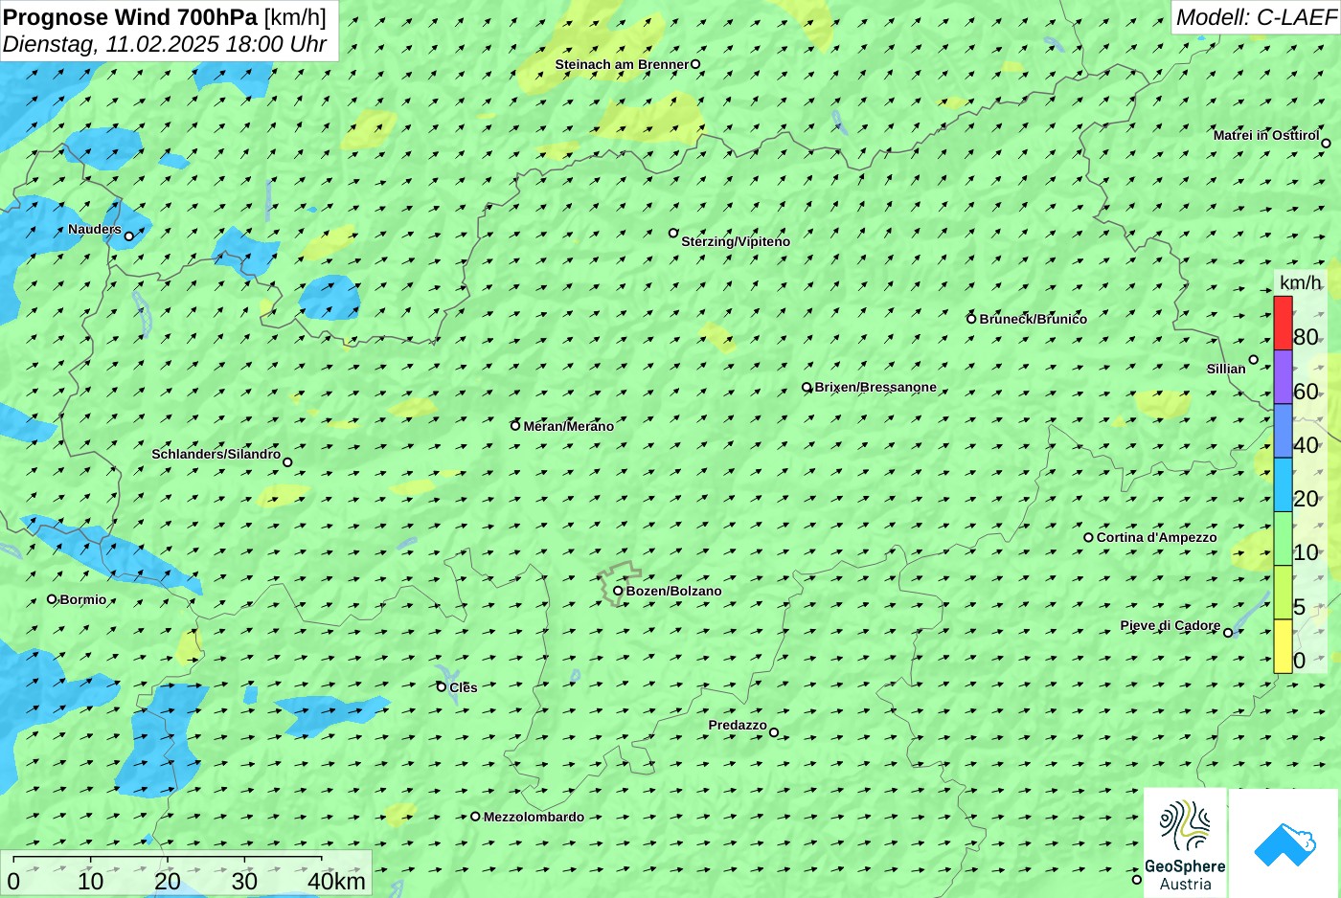Image resolution: width=1341 pixels, height=898 pixels.
Task: Select the Bormio city marker dot
Action: (52, 599)
